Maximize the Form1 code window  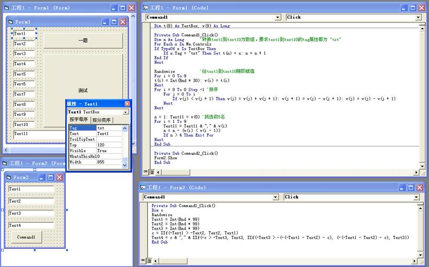413,8
